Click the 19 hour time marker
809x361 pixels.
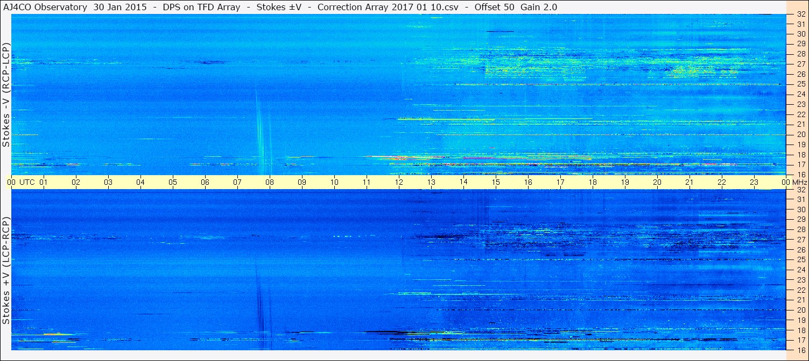(625, 182)
